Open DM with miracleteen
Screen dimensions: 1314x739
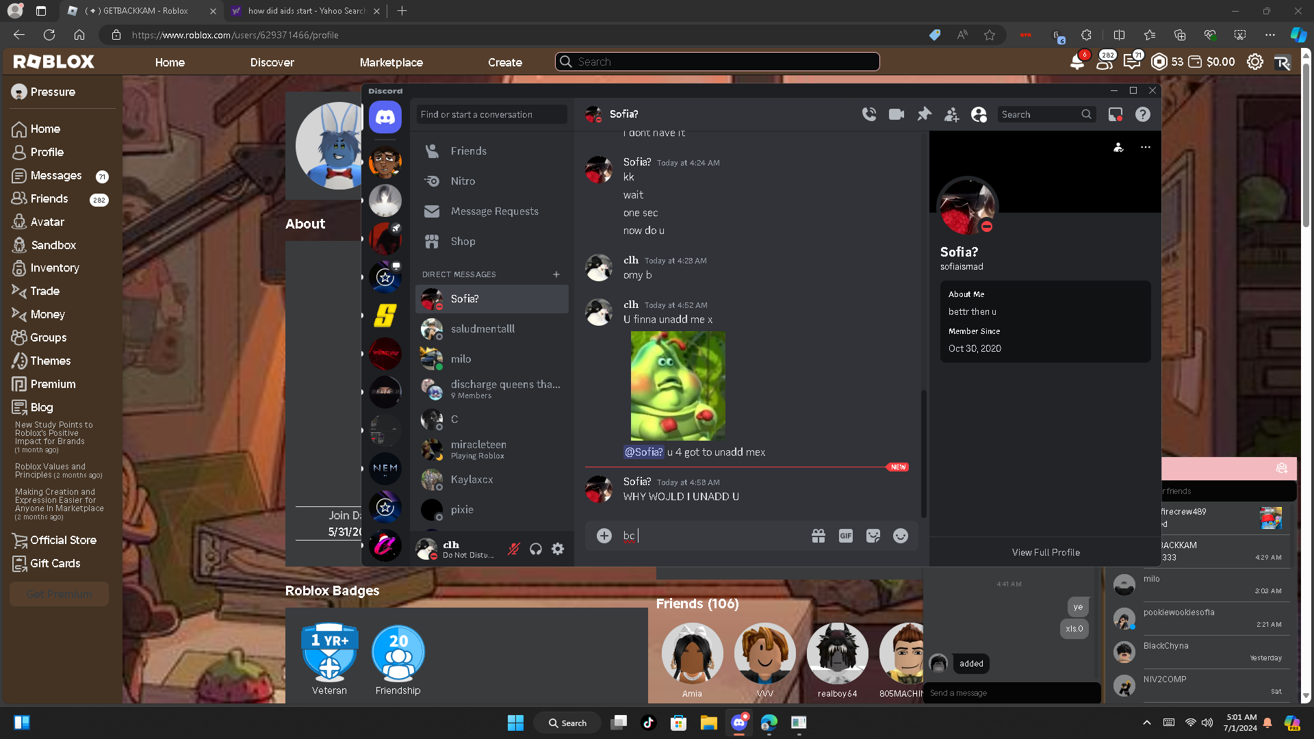[492, 450]
